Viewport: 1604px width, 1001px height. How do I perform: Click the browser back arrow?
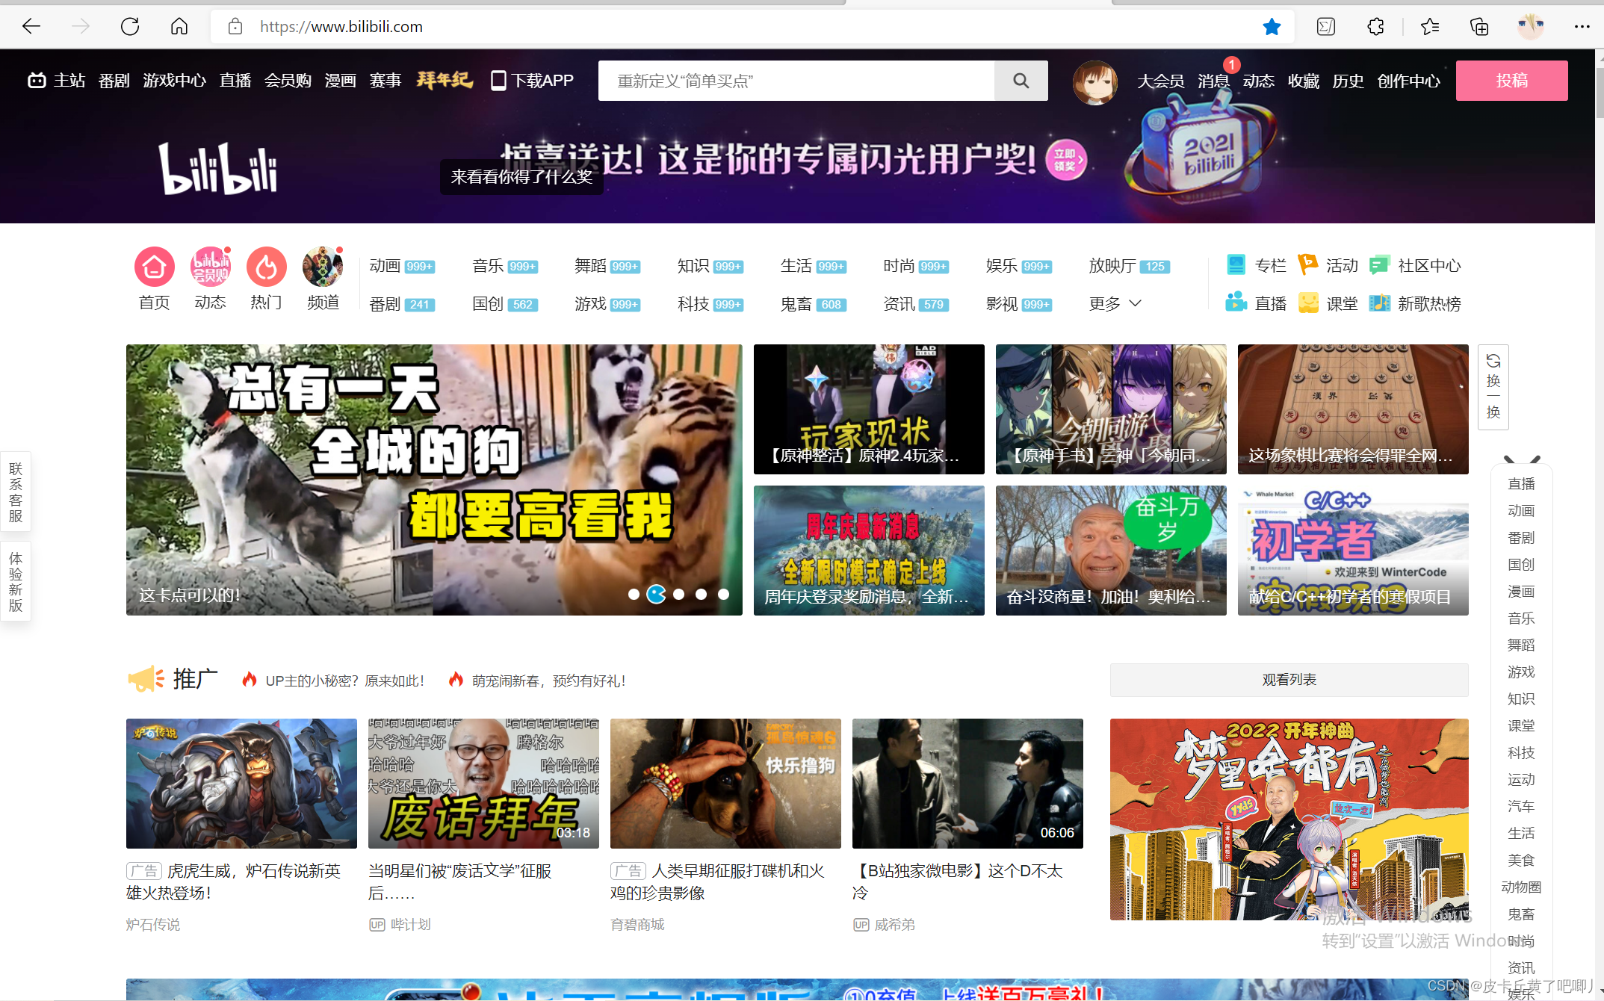(x=31, y=27)
